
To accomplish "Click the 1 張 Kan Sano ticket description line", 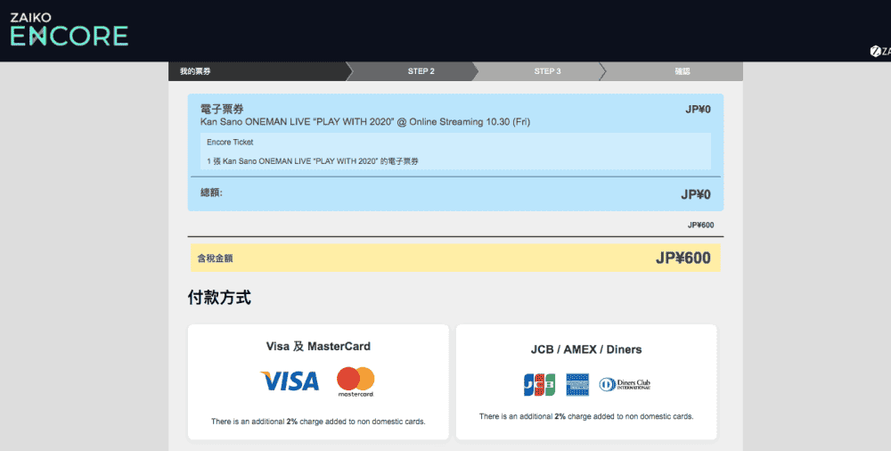I will coord(313,161).
